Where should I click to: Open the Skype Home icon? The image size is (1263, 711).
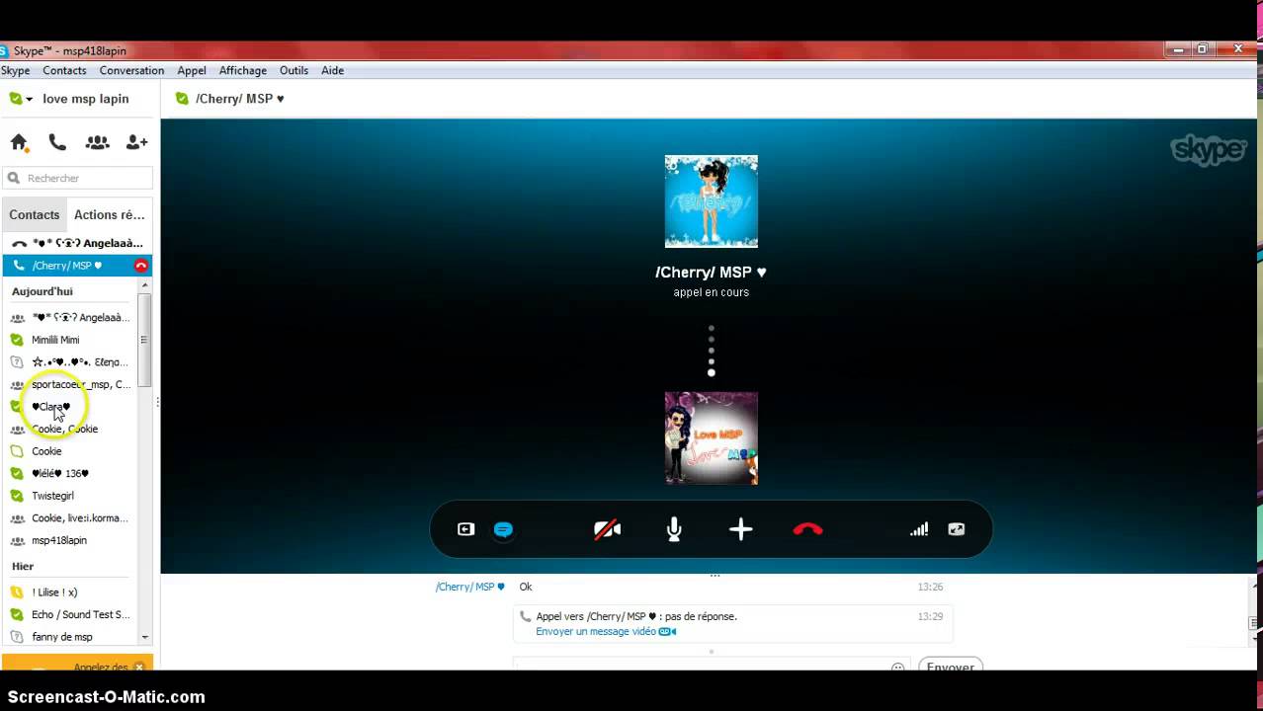(19, 142)
